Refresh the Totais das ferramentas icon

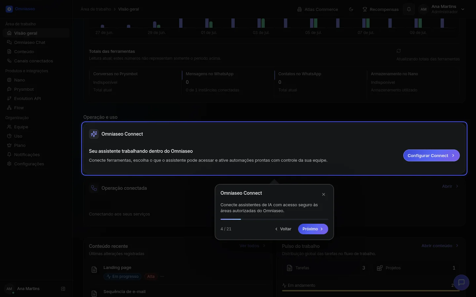399,51
